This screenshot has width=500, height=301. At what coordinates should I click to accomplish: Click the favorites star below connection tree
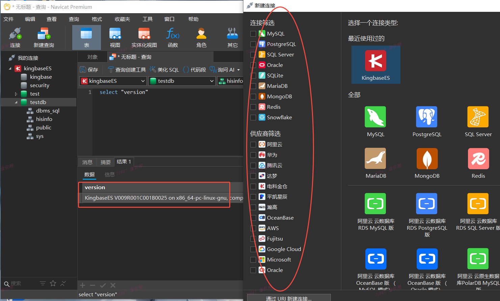tap(53, 283)
